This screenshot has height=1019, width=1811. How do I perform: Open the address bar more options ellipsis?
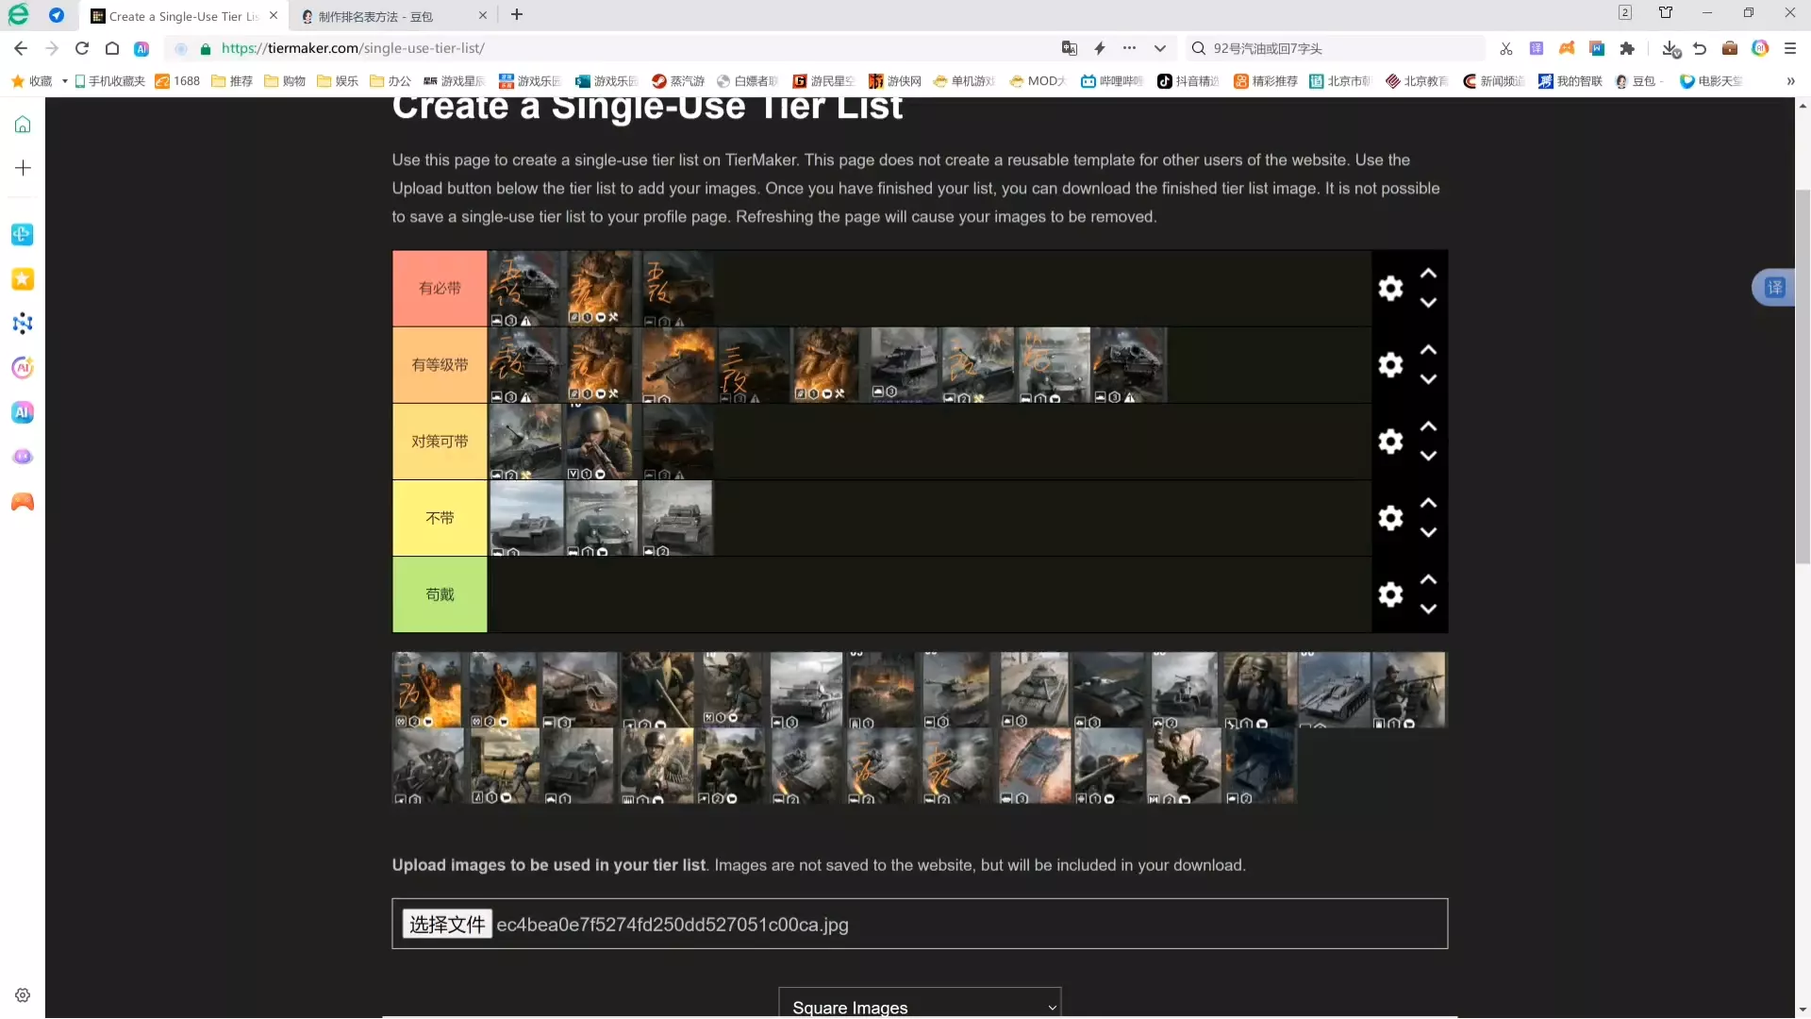(1129, 48)
